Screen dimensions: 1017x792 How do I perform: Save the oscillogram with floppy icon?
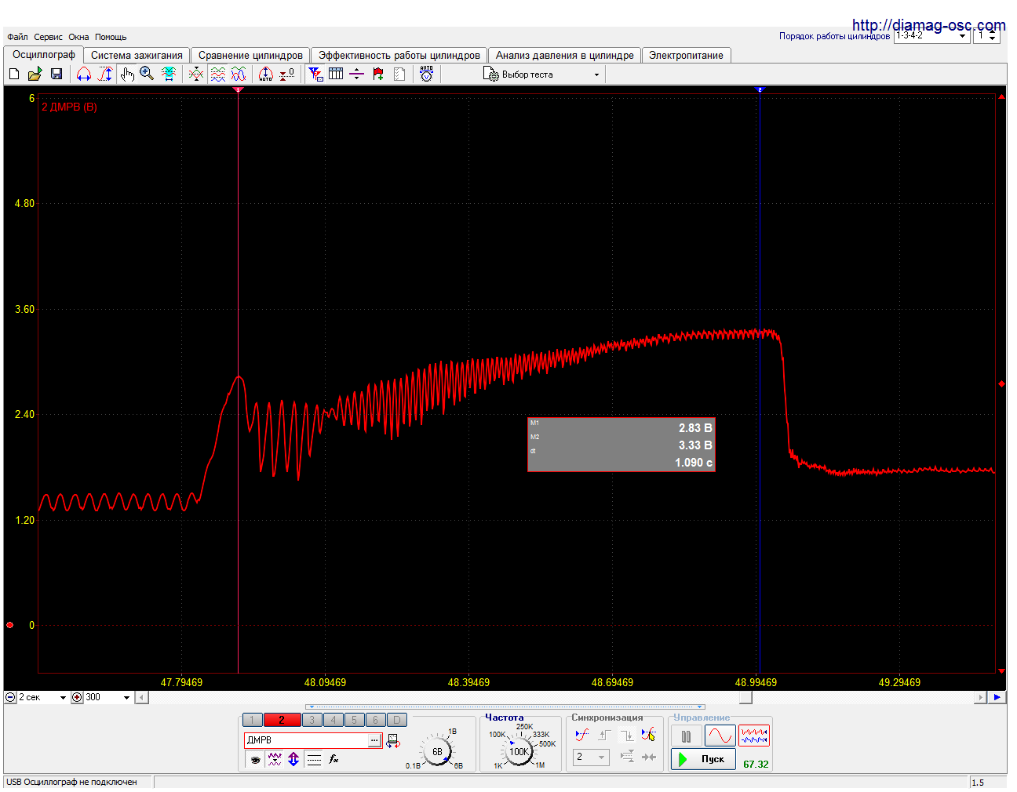point(56,74)
